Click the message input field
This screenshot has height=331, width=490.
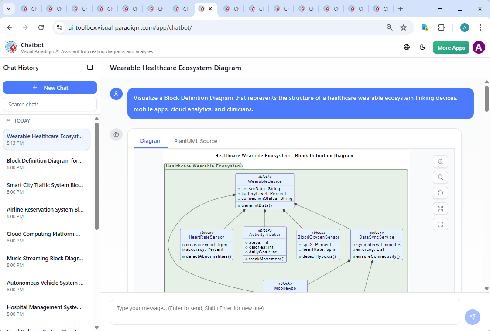pyautogui.click(x=285, y=311)
